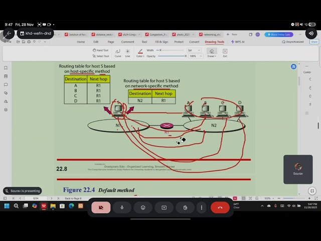Go to the previous page arrow
Viewport: 321px width, 241px height.
click(x=20, y=198)
